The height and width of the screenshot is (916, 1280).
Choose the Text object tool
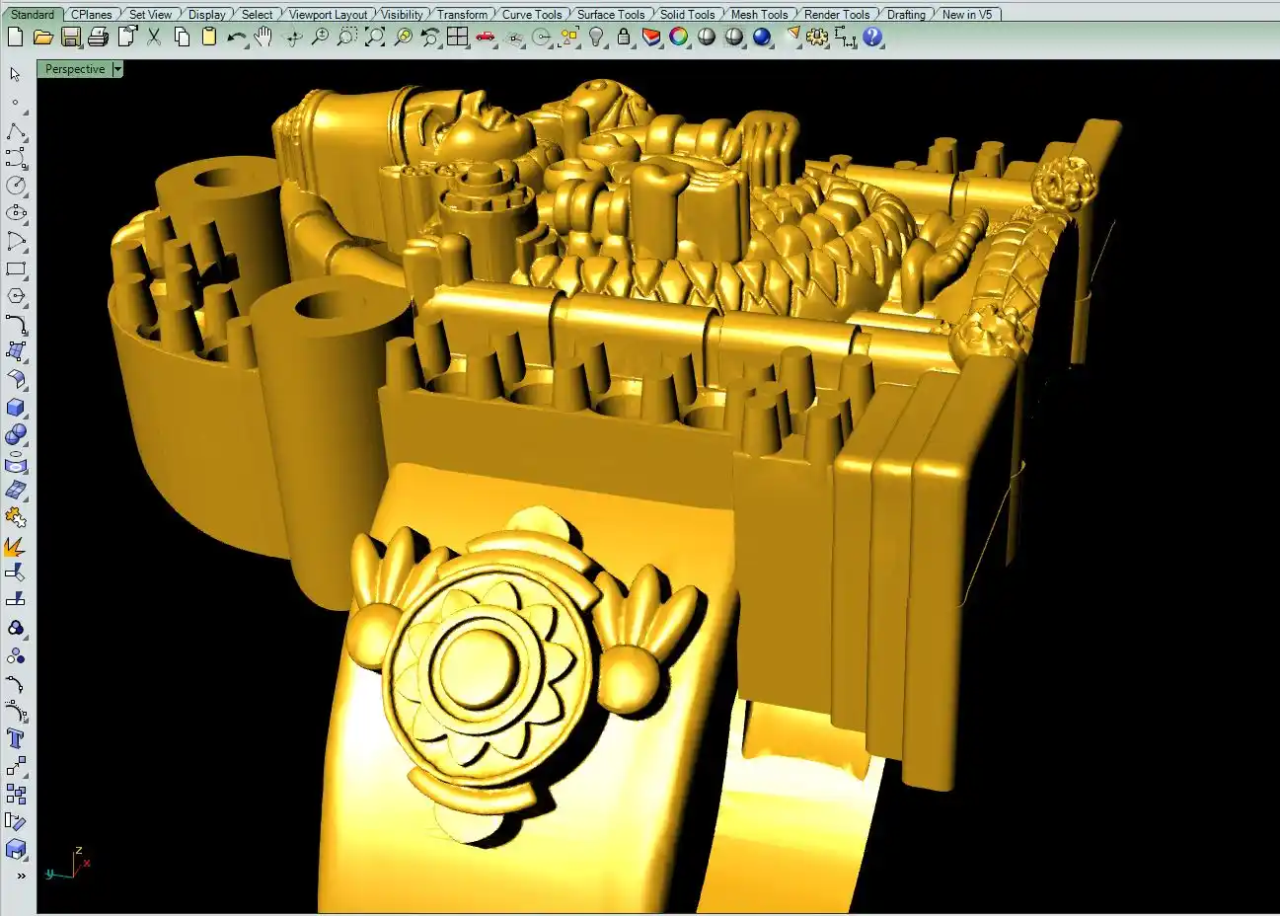pos(16,738)
